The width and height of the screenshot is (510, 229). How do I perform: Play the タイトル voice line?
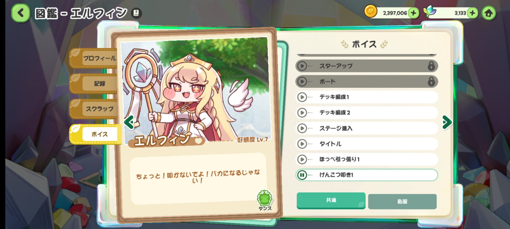click(302, 144)
